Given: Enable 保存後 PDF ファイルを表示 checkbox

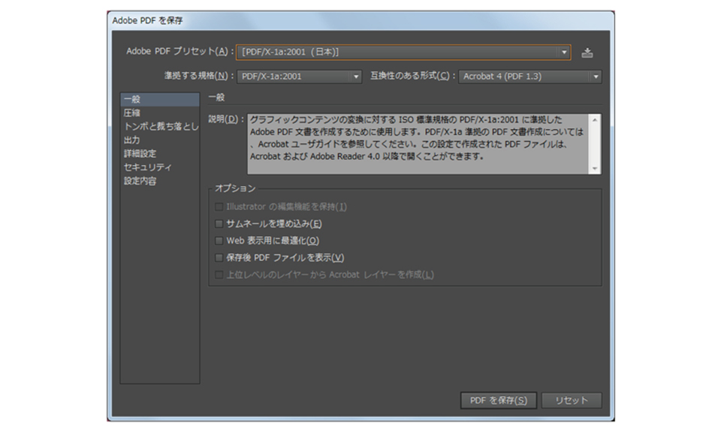Looking at the screenshot, I should pos(219,257).
